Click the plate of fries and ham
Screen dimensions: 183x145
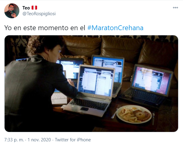(x=134, y=114)
